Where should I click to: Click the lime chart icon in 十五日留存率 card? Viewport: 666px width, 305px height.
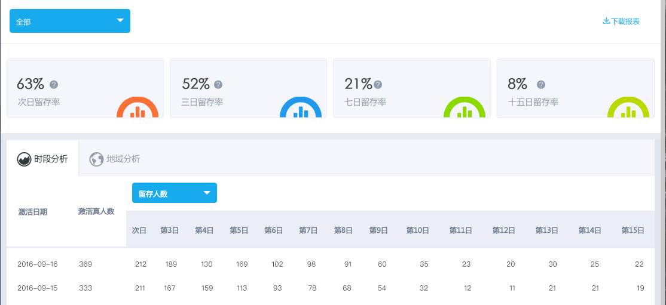point(628,110)
